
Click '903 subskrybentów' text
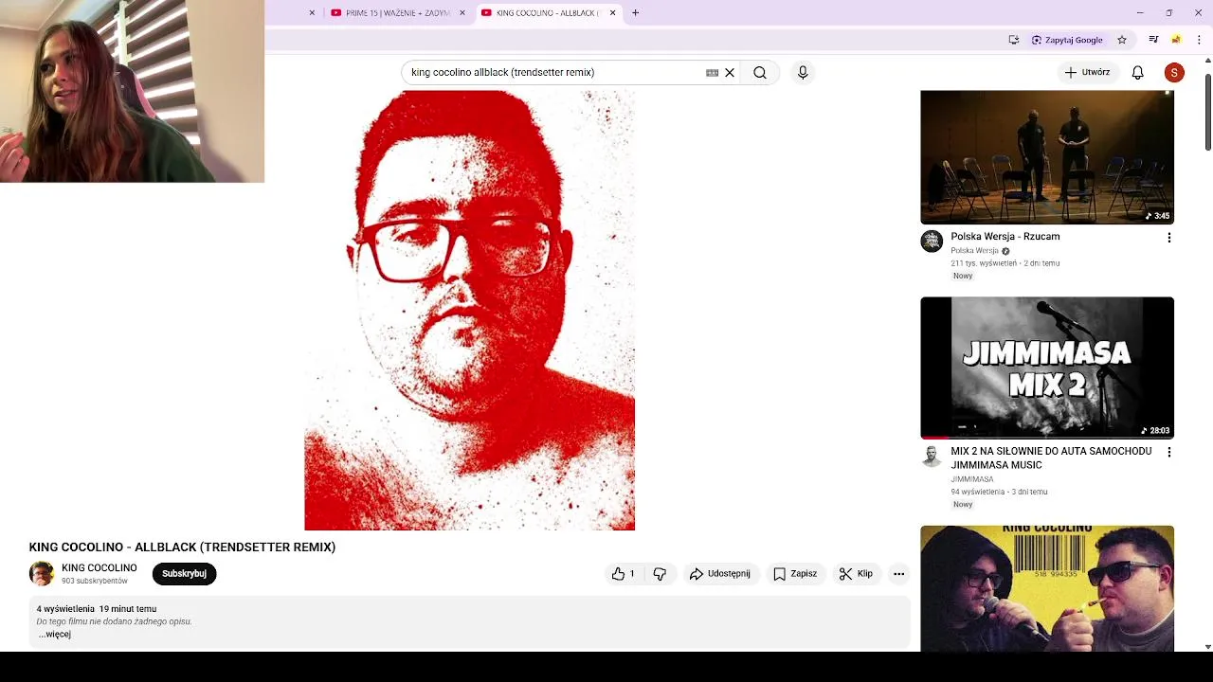click(x=95, y=581)
